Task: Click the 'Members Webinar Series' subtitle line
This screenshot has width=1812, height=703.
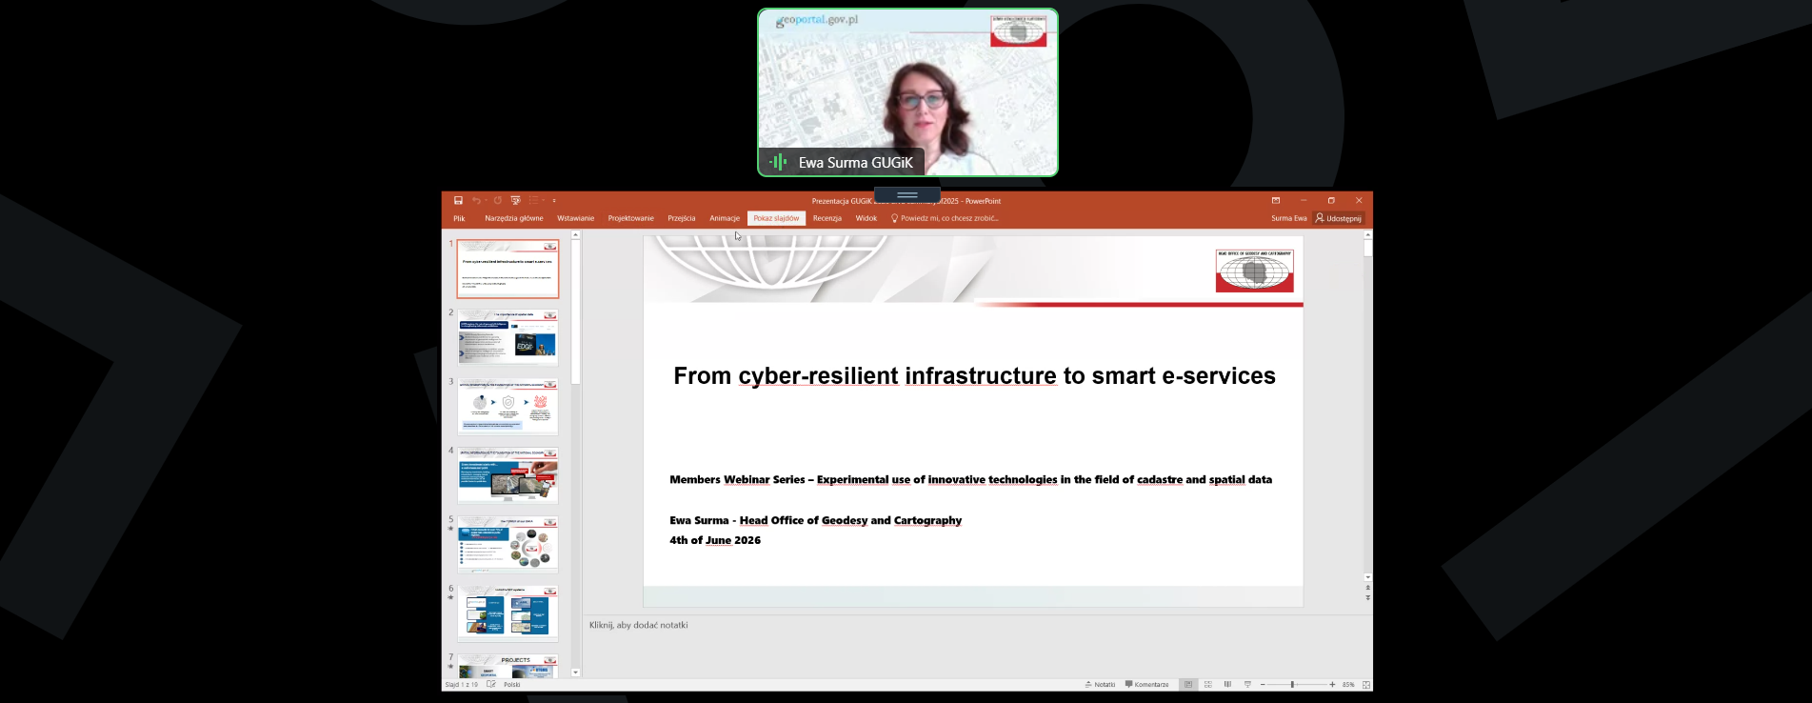Action: [x=970, y=480]
